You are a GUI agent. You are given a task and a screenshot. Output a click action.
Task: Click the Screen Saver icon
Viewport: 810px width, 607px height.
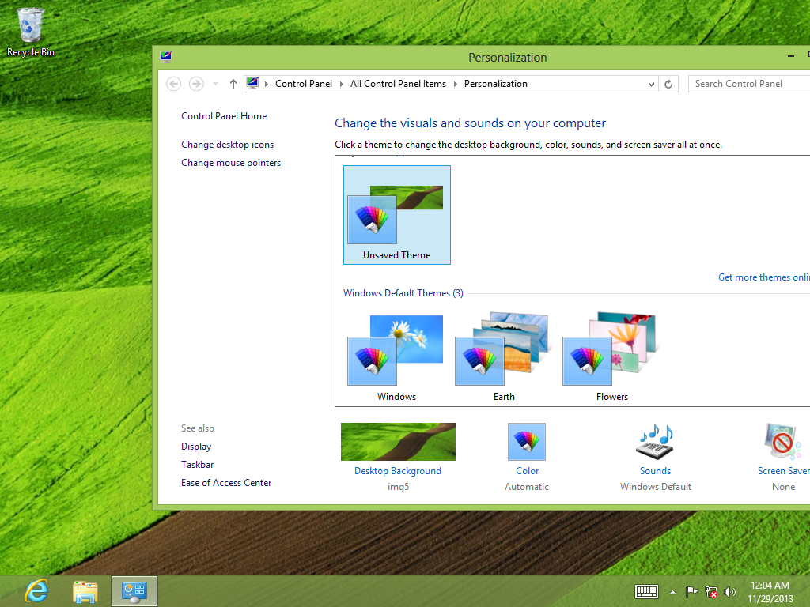[x=783, y=440]
